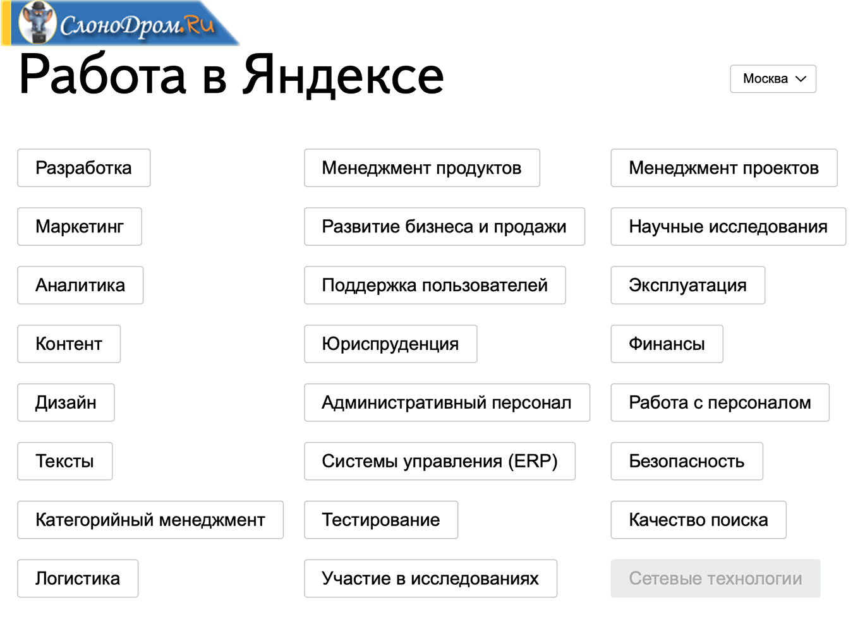Choose the Аналитика category
The image size is (853, 624).
(x=80, y=285)
